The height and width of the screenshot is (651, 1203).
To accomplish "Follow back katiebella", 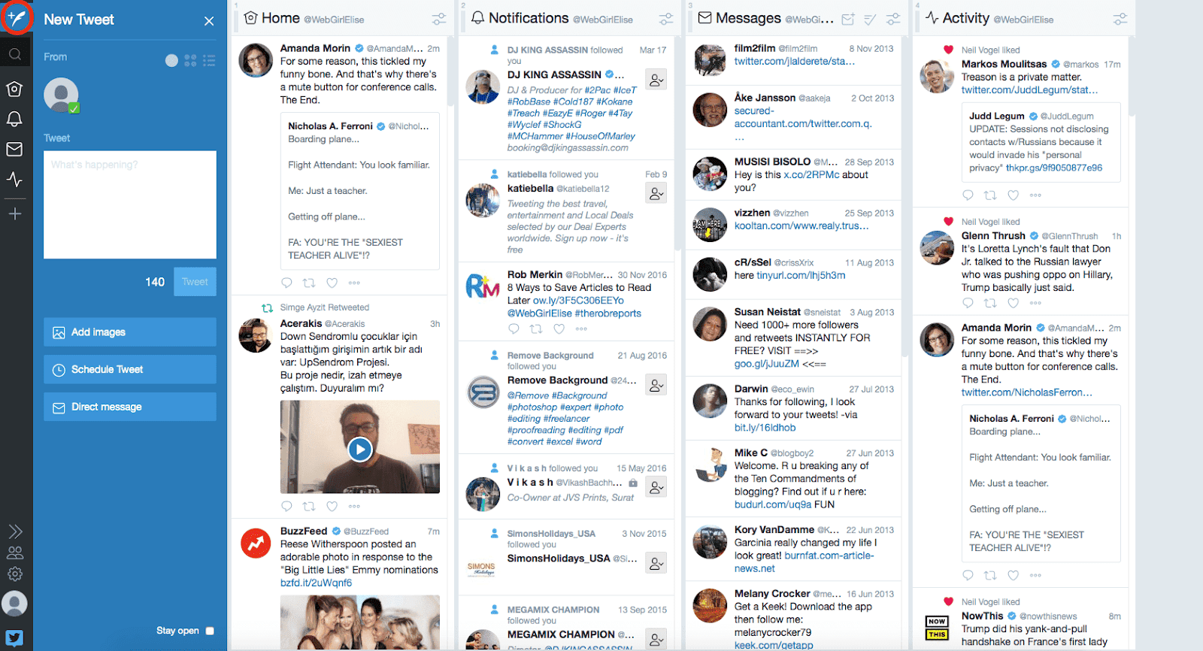I will pyautogui.click(x=656, y=193).
